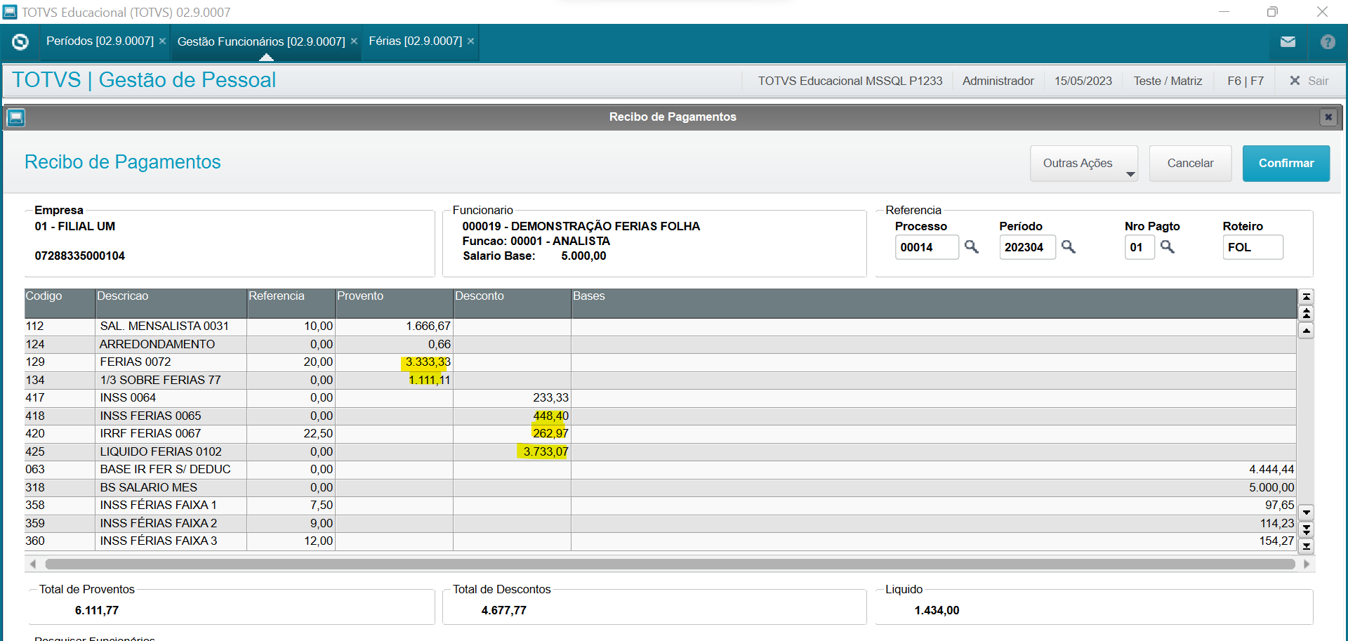1348x641 pixels.
Task: Page down in the payments grid
Action: pos(1307,529)
